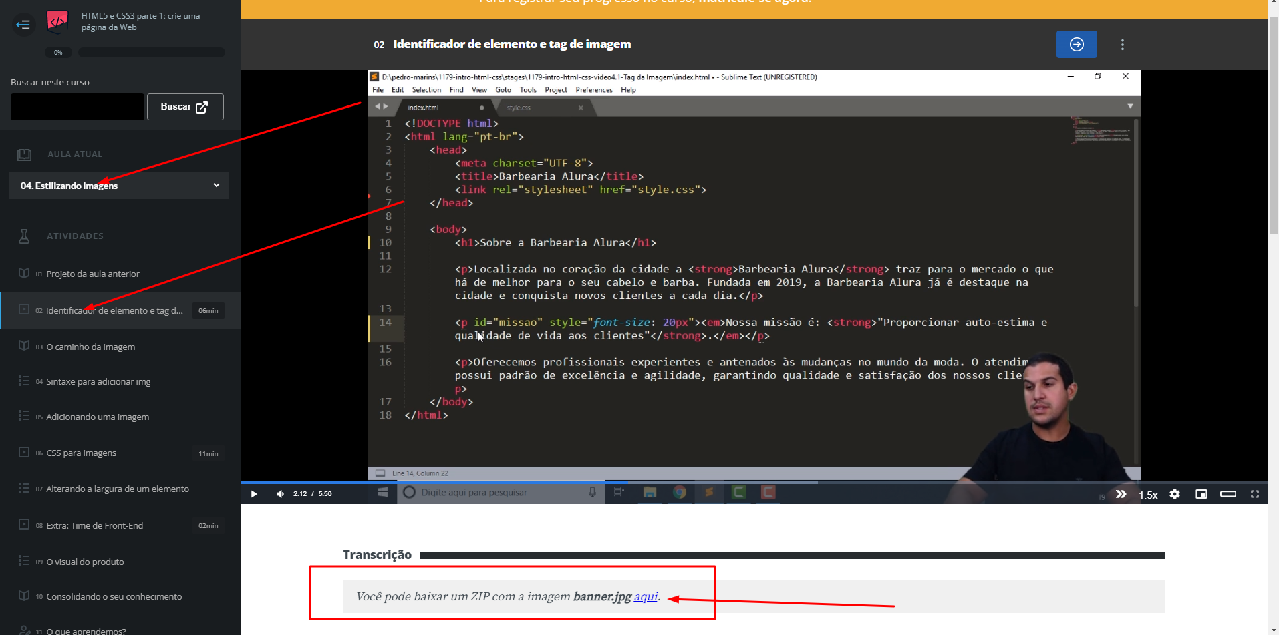Click the Buscar button
The height and width of the screenshot is (635, 1279).
click(185, 107)
